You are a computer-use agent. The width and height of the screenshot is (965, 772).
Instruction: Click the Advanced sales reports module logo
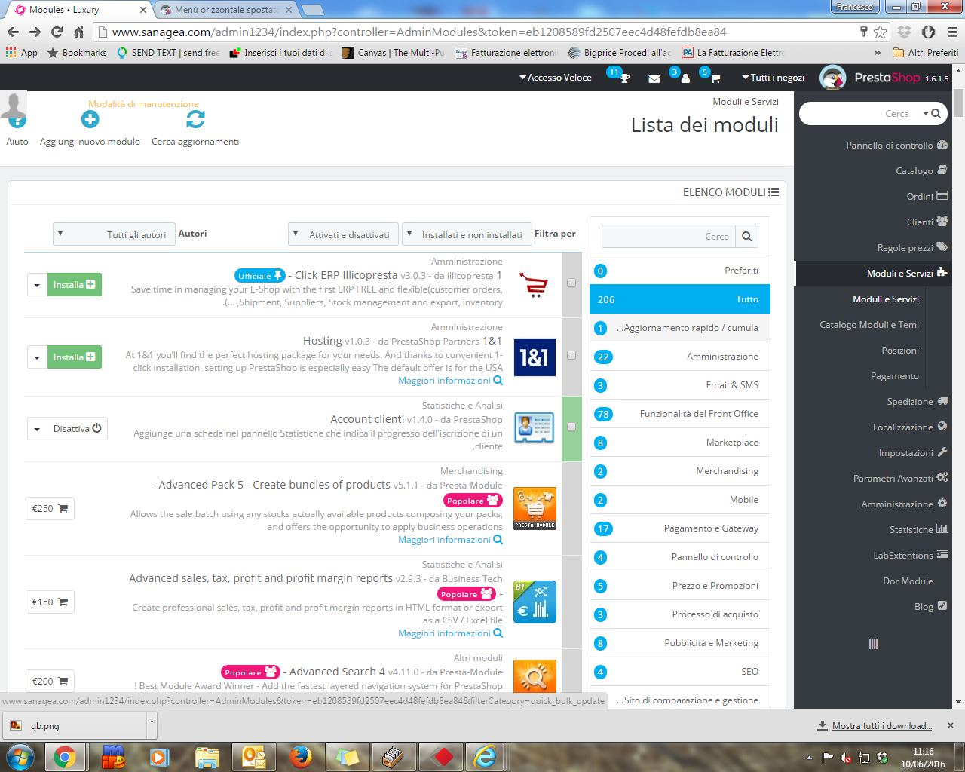pos(535,602)
